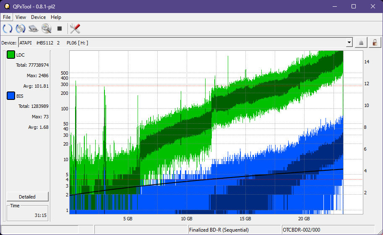The width and height of the screenshot is (383, 235).
Task: Maximize the QPxTool window
Action: pos(354,6)
